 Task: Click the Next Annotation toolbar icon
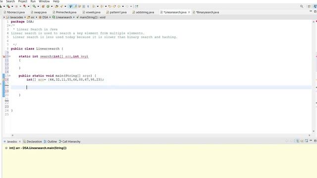[94, 6]
